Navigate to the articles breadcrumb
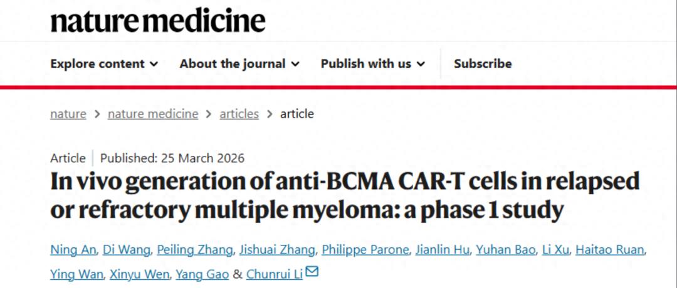Screen dimensions: 677x288 (239, 114)
